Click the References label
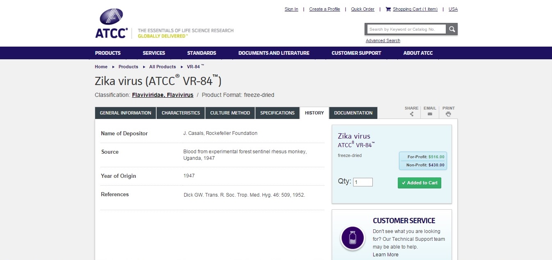The image size is (552, 260). 115,195
